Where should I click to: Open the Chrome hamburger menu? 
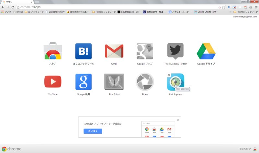(256, 7)
